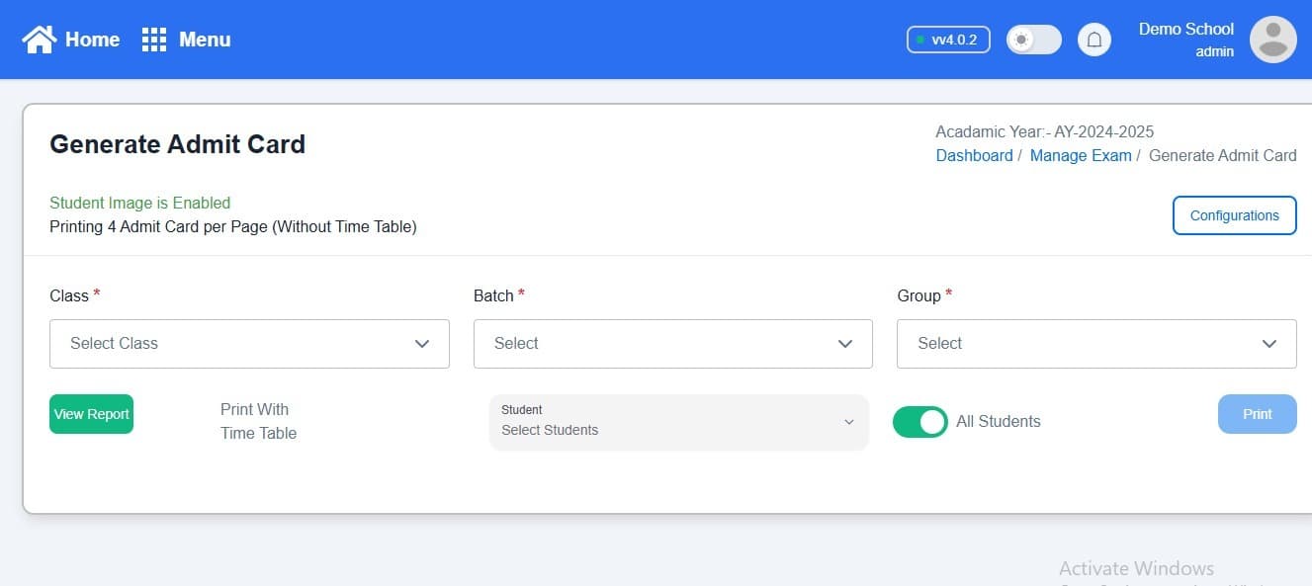The image size is (1312, 586).
Task: Click chevron arrow in Class field
Action: 422,344
